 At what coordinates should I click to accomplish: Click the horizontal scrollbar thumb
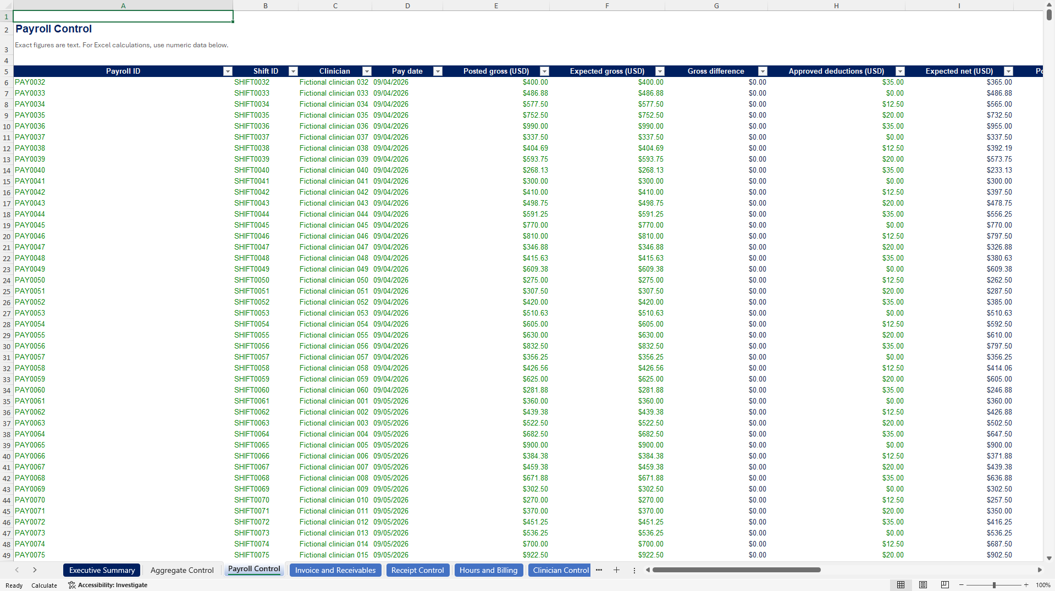(x=736, y=570)
